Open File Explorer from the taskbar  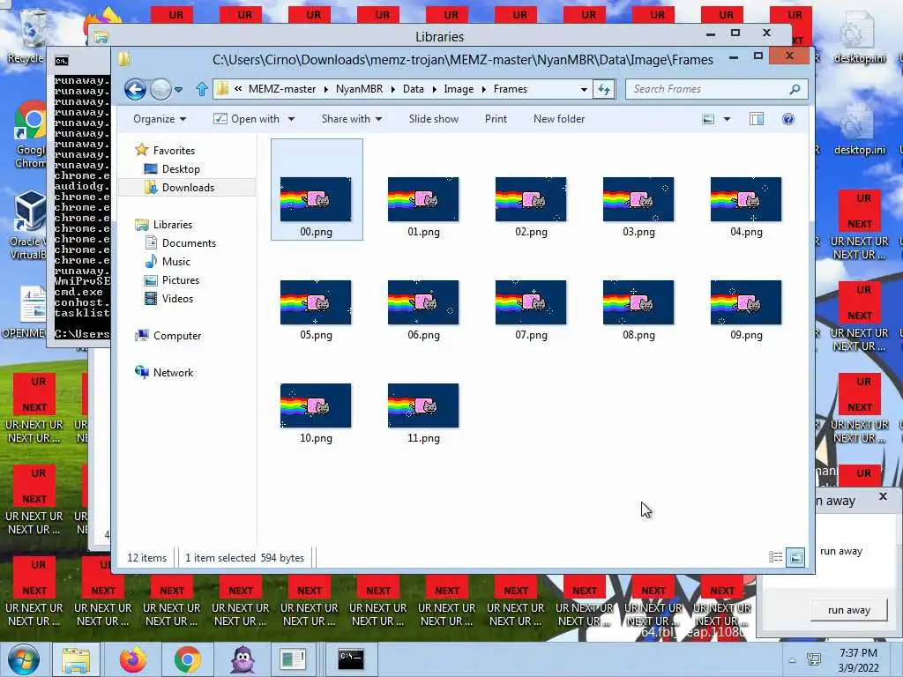tap(76, 659)
